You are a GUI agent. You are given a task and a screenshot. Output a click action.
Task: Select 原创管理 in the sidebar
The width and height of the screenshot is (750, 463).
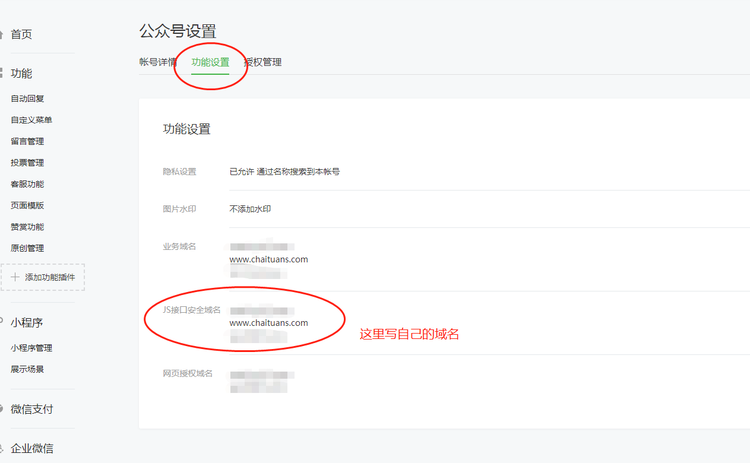coord(27,248)
